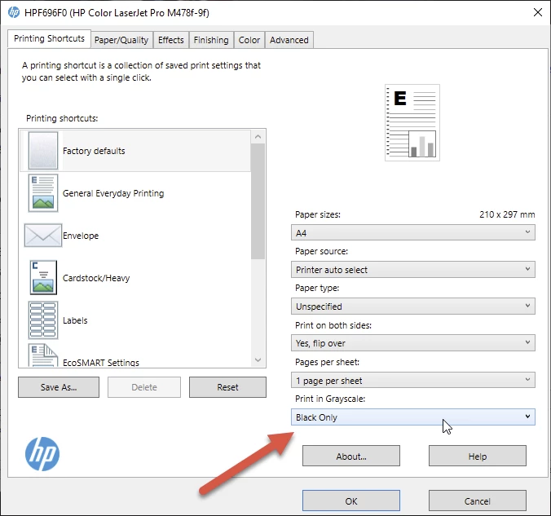Click the Reset button

click(227, 387)
